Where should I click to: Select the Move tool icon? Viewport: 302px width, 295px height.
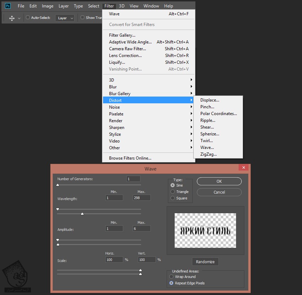tap(12, 18)
